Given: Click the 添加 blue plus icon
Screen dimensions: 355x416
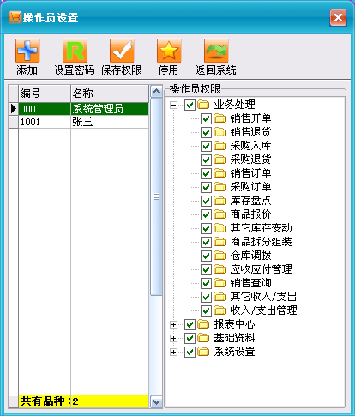Looking at the screenshot, I should point(27,51).
